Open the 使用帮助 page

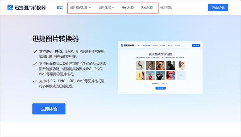[x=166, y=7]
